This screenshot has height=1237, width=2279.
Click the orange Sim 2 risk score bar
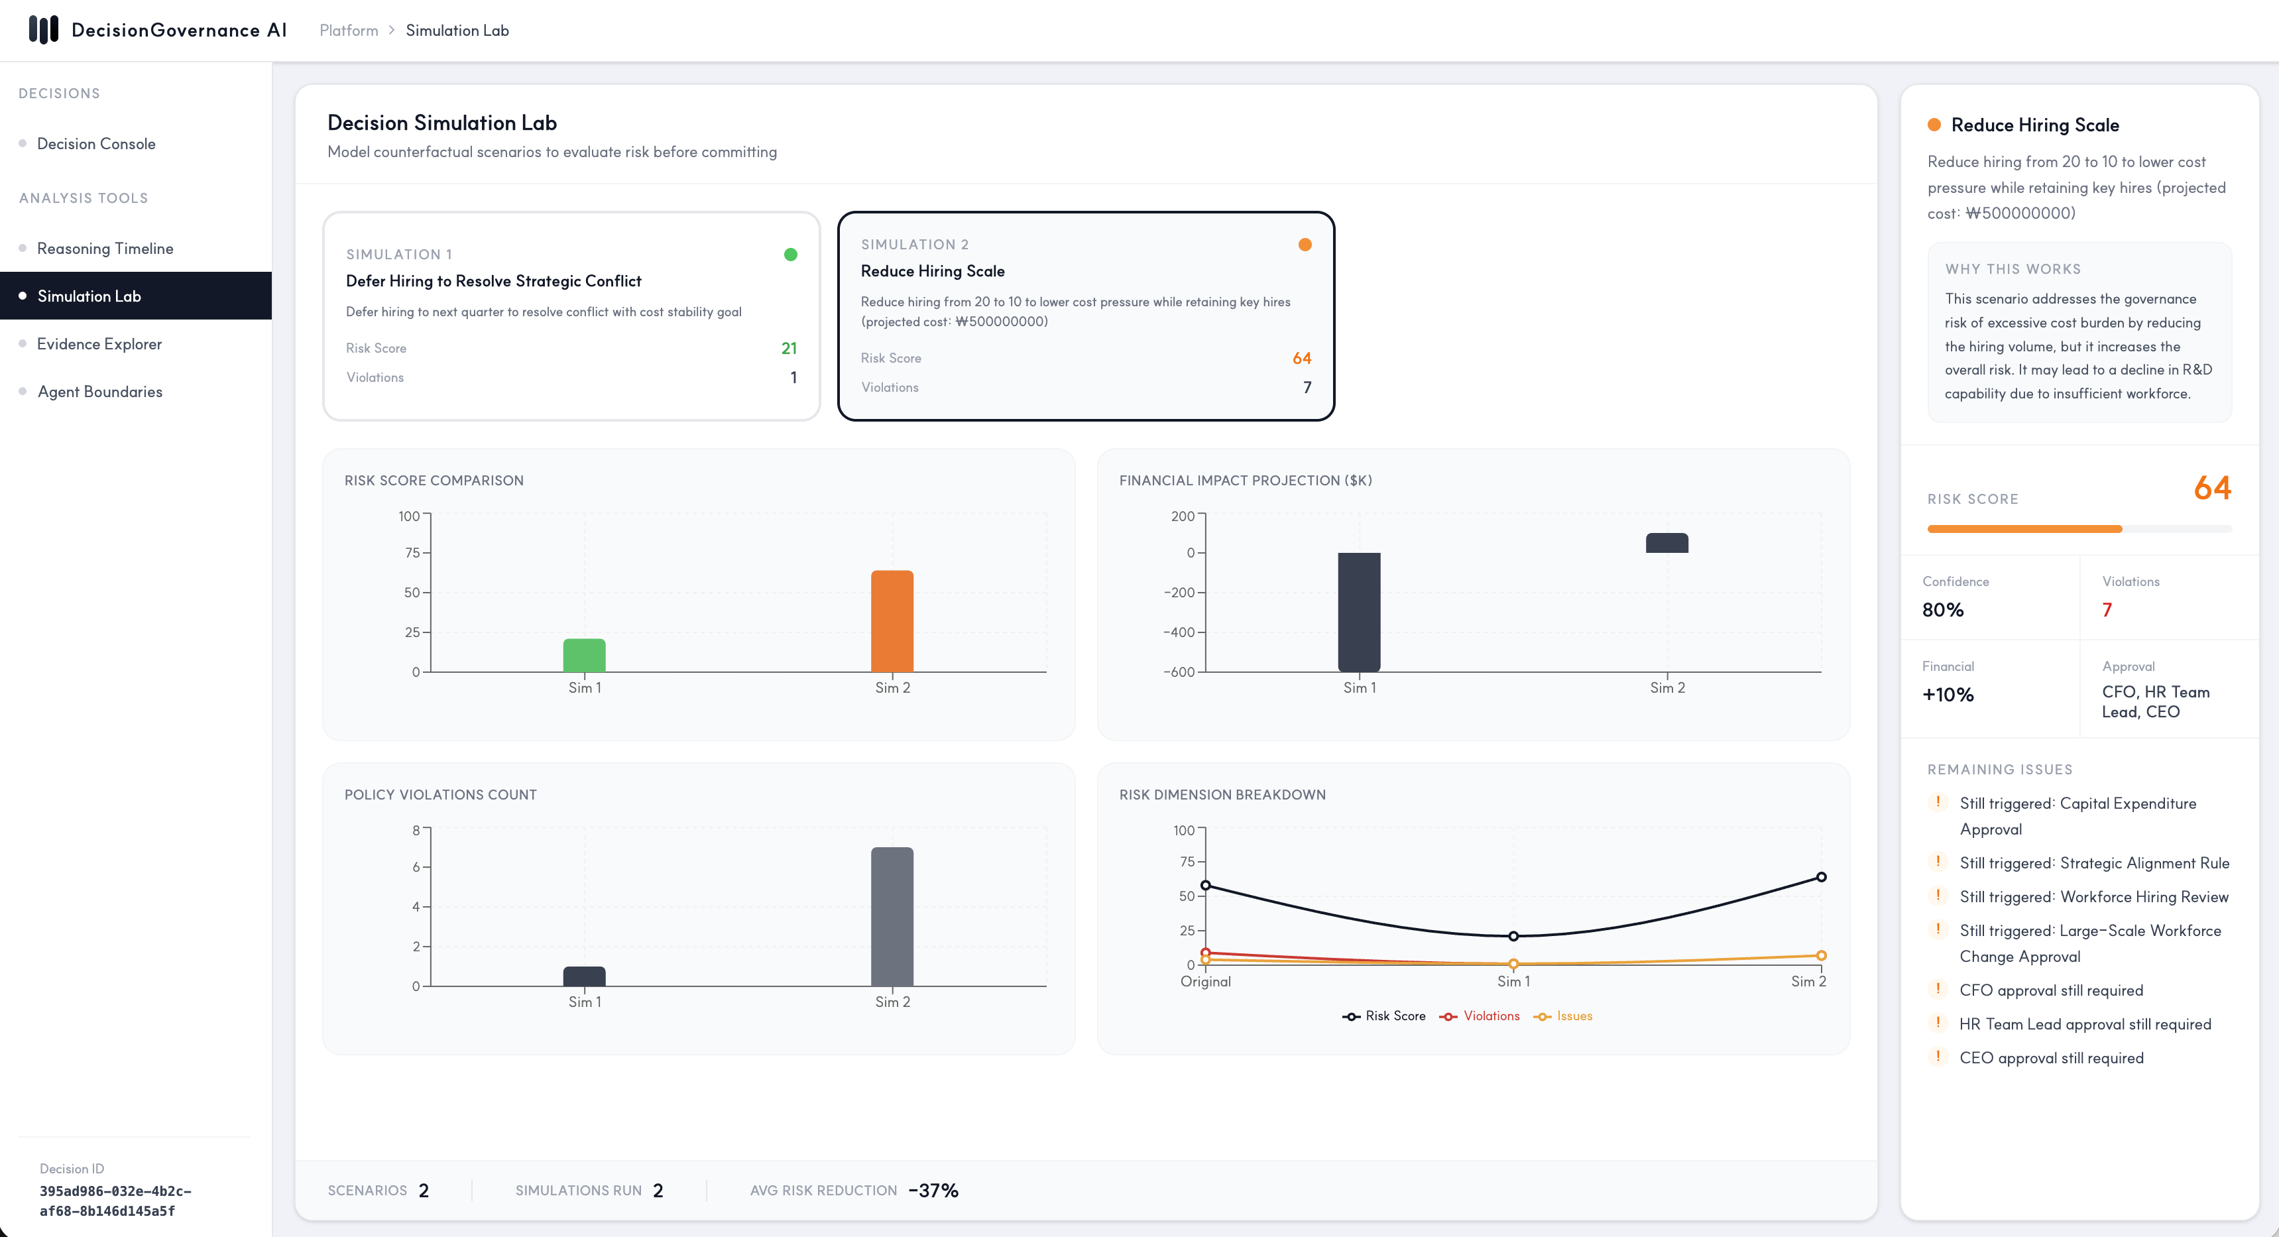pos(892,621)
